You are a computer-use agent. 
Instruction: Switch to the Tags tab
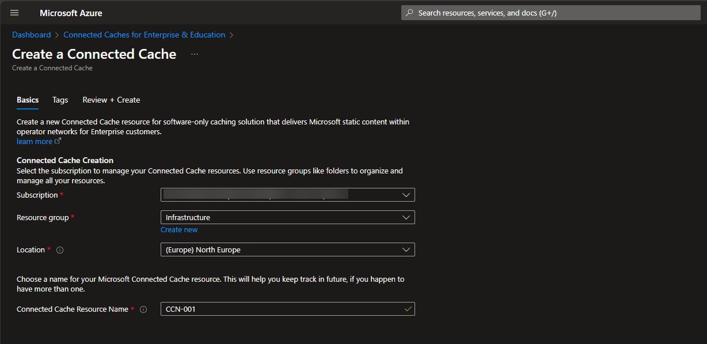[x=60, y=100]
